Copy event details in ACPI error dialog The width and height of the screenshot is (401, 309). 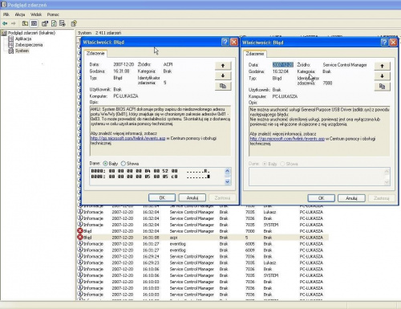tap(223, 86)
